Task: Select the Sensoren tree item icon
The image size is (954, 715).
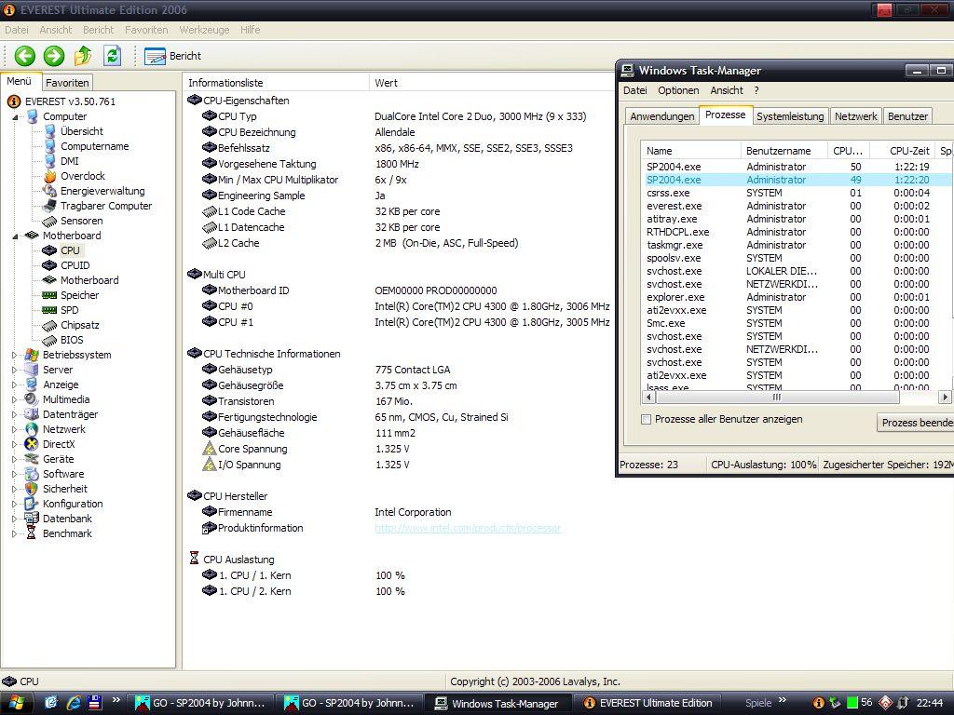Action: (50, 221)
